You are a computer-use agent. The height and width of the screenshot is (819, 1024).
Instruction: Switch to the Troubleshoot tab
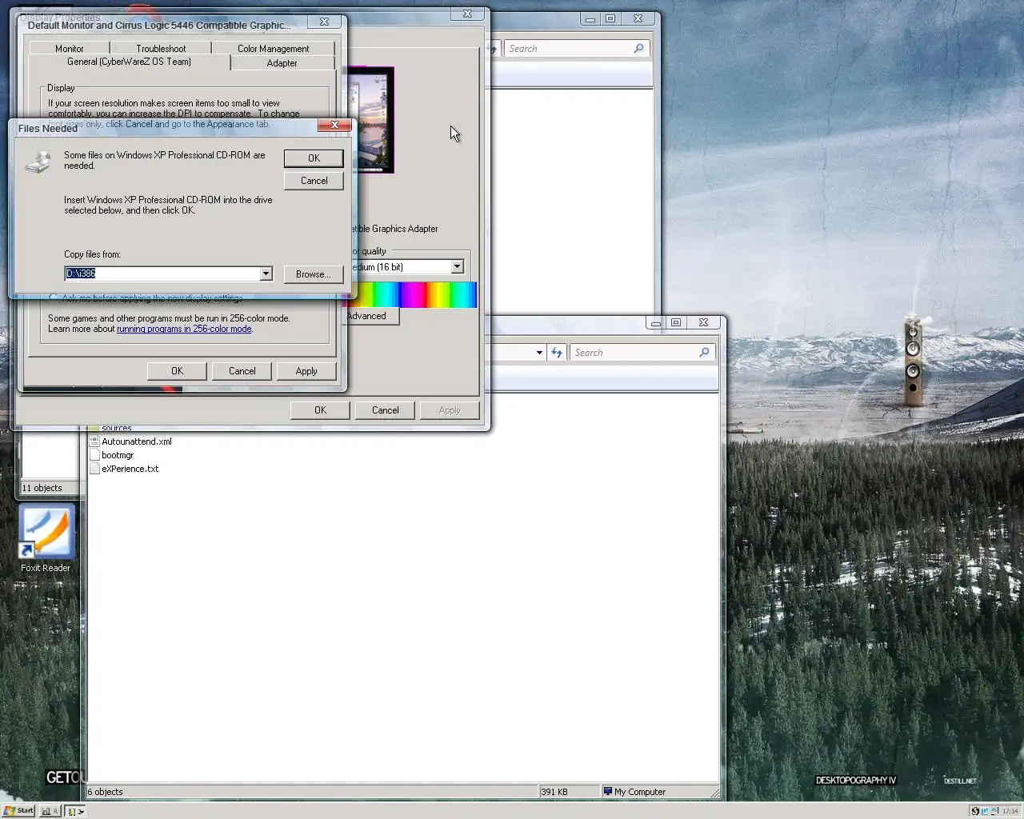click(161, 48)
